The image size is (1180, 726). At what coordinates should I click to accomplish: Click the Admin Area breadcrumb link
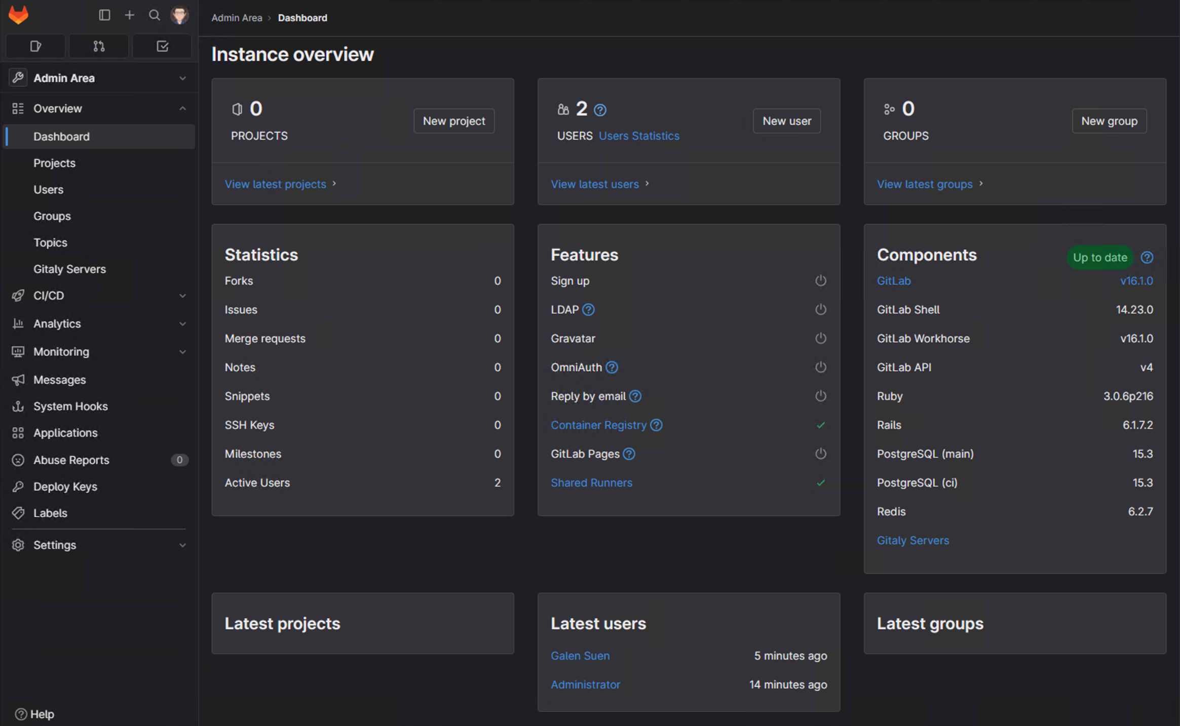237,17
